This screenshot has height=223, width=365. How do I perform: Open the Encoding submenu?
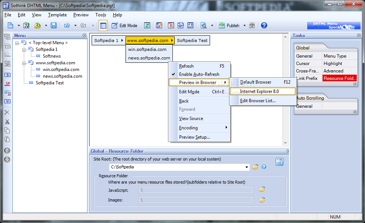199,128
